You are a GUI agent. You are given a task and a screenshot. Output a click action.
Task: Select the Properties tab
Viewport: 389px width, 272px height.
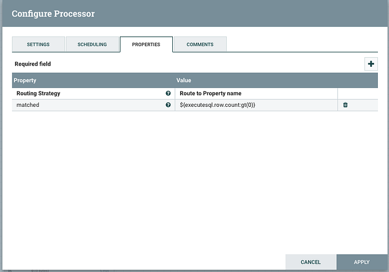146,44
